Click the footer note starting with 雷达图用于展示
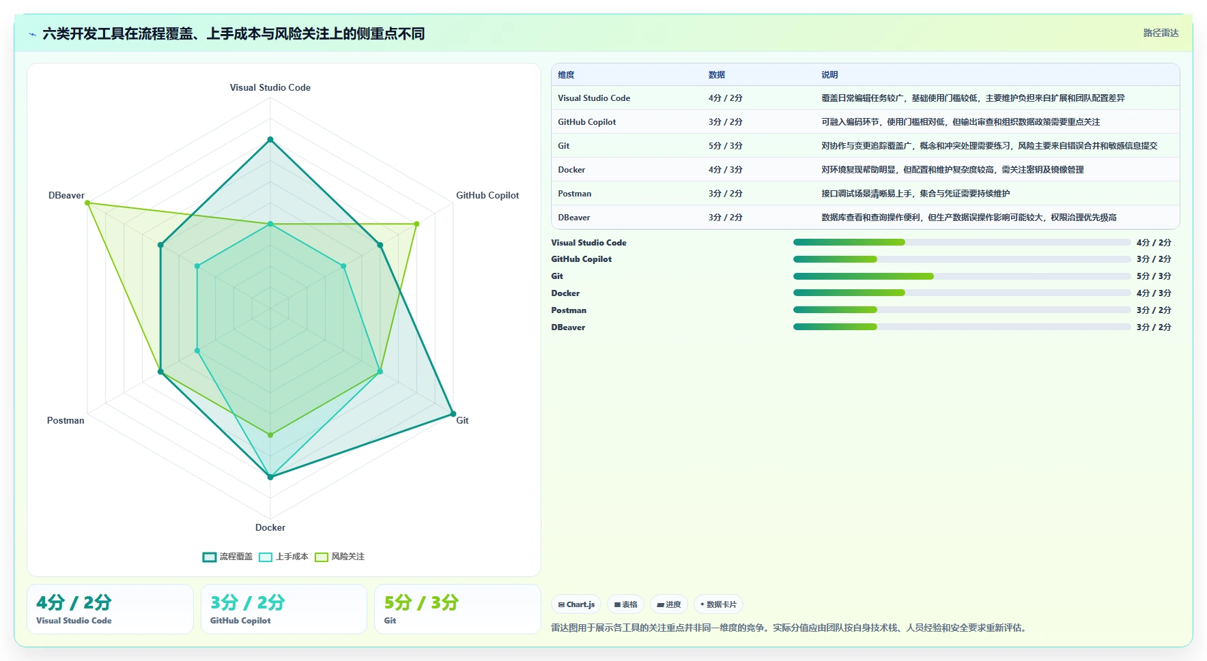This screenshot has height=661, width=1207. [x=791, y=628]
